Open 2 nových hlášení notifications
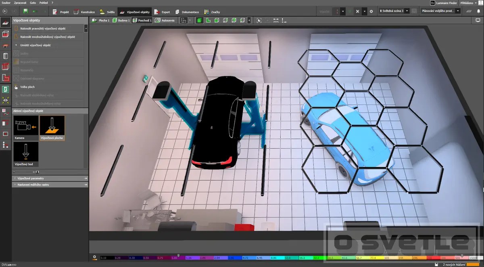Viewport: 484px width, 267px height. (x=453, y=264)
